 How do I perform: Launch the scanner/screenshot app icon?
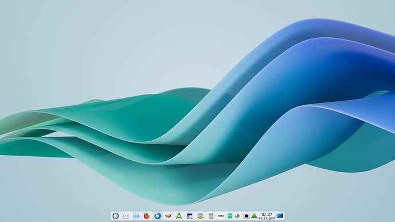pos(189,216)
